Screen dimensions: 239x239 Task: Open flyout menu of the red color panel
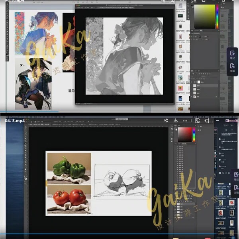(x=195, y=125)
